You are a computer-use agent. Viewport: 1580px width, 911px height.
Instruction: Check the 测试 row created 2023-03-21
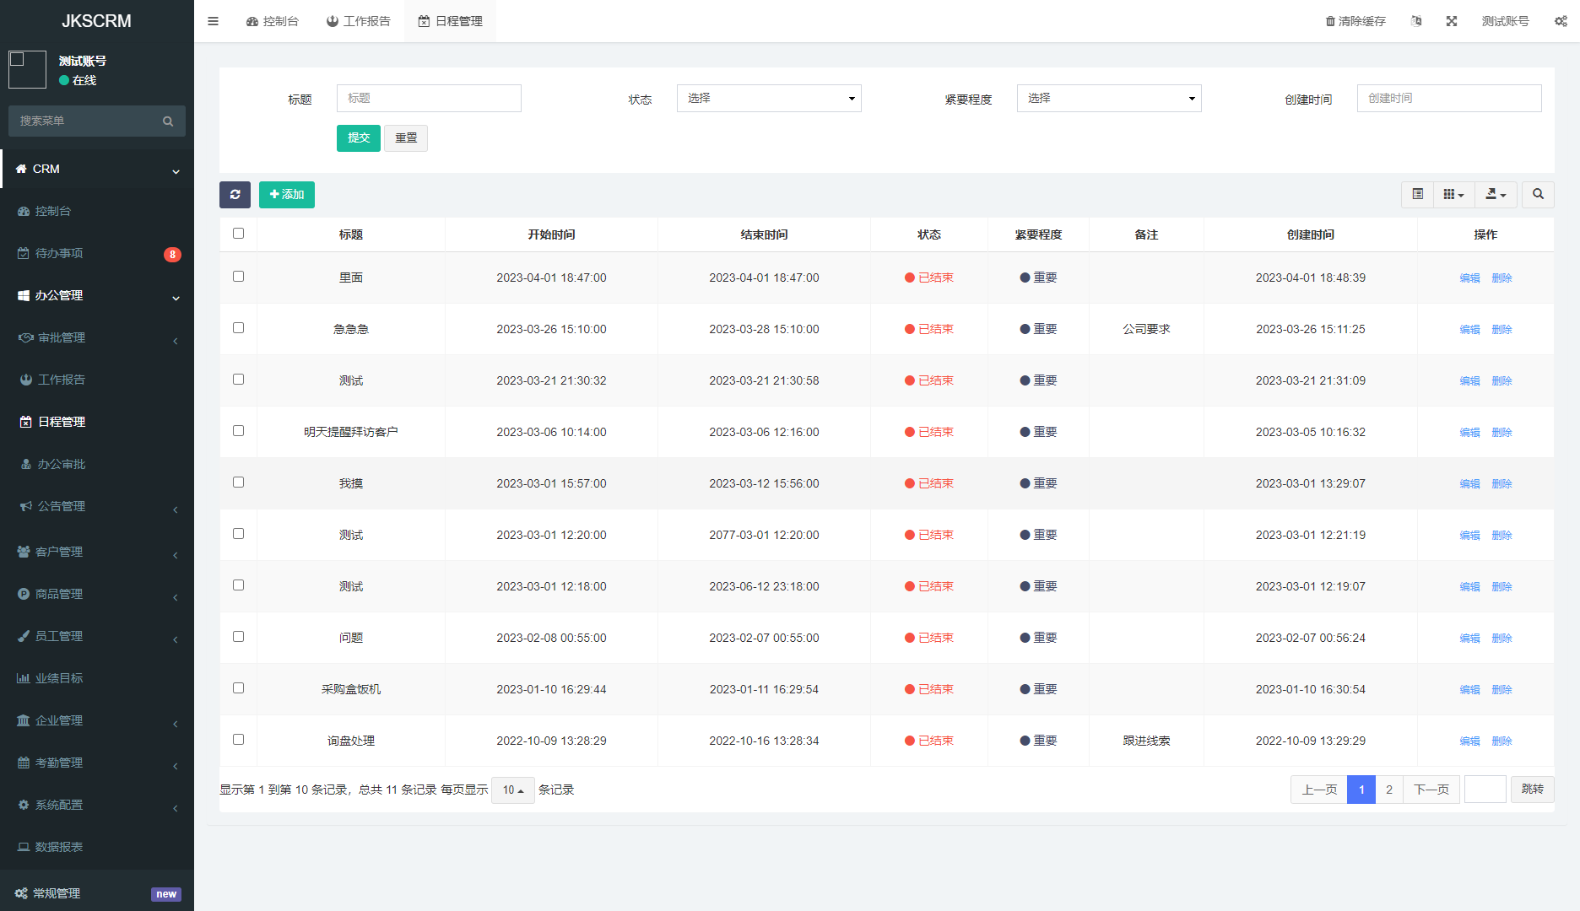point(238,380)
